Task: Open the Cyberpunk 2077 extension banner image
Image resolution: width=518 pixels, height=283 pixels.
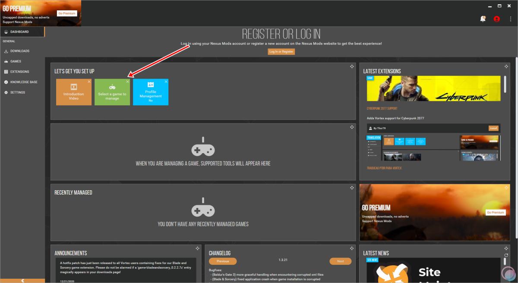Action: point(434,88)
